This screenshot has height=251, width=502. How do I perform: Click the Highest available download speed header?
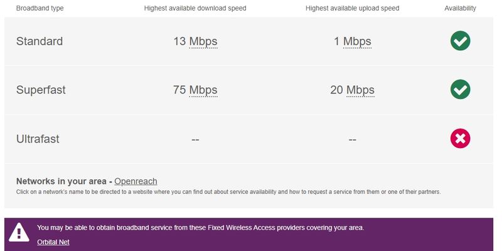point(195,8)
